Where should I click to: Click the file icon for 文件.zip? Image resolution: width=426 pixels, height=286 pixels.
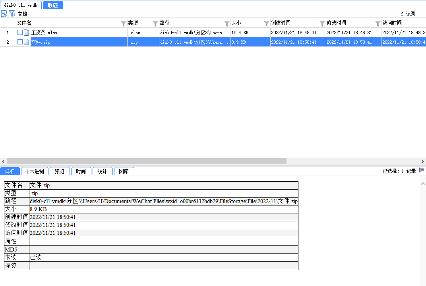pyautogui.click(x=27, y=42)
